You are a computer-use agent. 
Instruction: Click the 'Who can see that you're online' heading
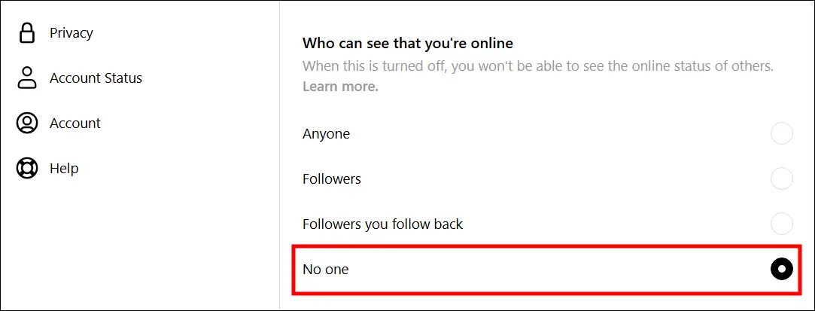[407, 44]
